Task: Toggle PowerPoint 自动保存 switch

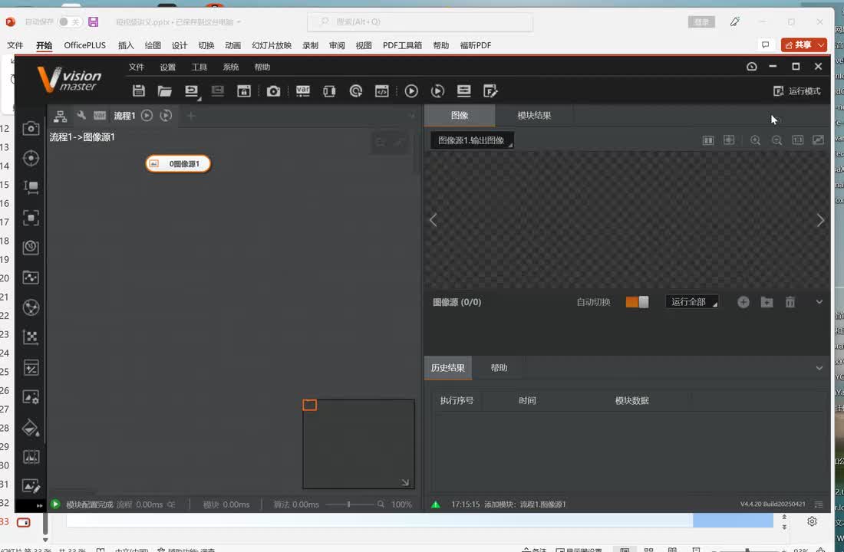Action: pos(69,21)
